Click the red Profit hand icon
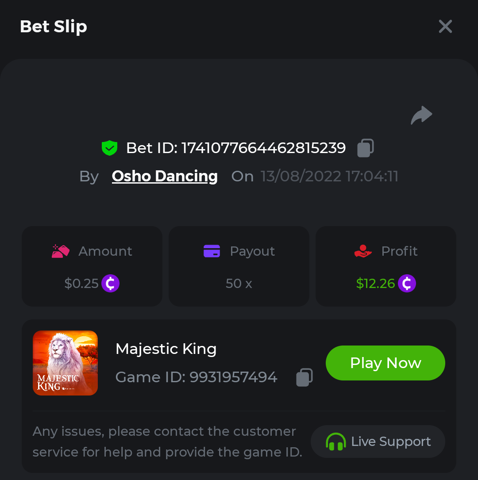This screenshot has height=480, width=478. [x=363, y=251]
